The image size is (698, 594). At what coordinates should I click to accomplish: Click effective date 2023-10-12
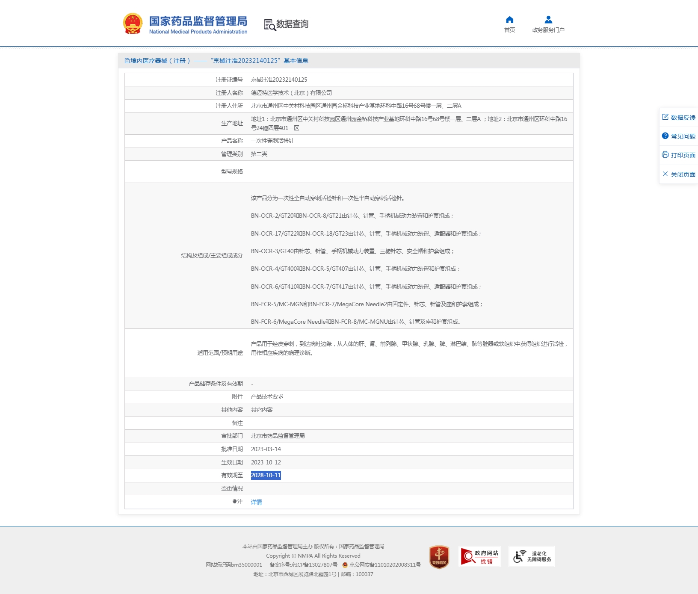point(266,462)
